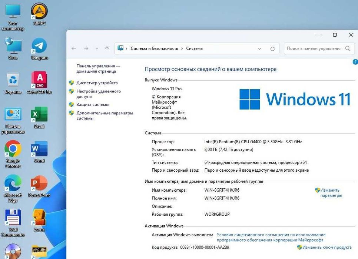The image size is (358, 259).
Task: Minimize the Система window
Action: pyautogui.click(x=319, y=35)
